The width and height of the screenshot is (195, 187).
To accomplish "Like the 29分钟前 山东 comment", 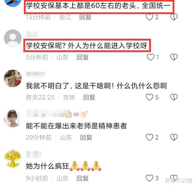I will coord(150,137).
